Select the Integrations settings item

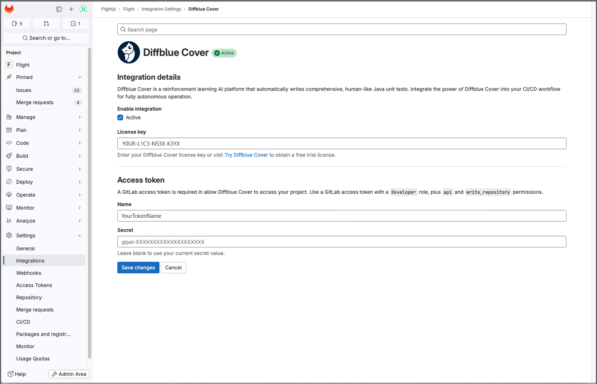pos(44,261)
